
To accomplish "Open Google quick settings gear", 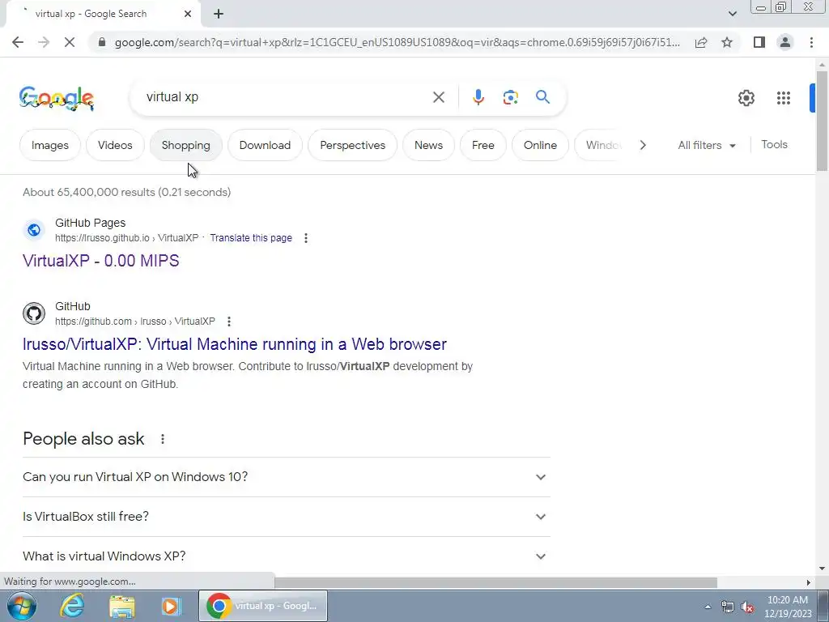I will tap(746, 98).
